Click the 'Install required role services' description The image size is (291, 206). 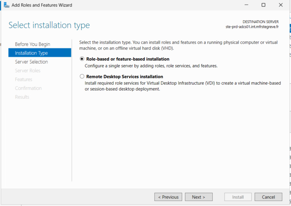183,86
